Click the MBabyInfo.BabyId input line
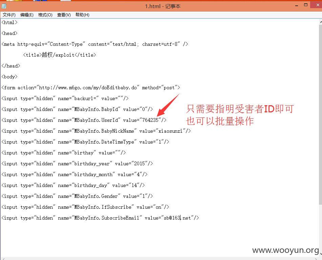 click(x=77, y=109)
